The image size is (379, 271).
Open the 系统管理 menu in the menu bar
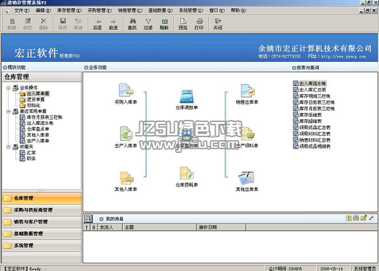[x=191, y=10]
